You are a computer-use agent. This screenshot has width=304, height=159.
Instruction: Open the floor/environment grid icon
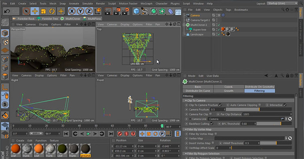[x=178, y=12]
